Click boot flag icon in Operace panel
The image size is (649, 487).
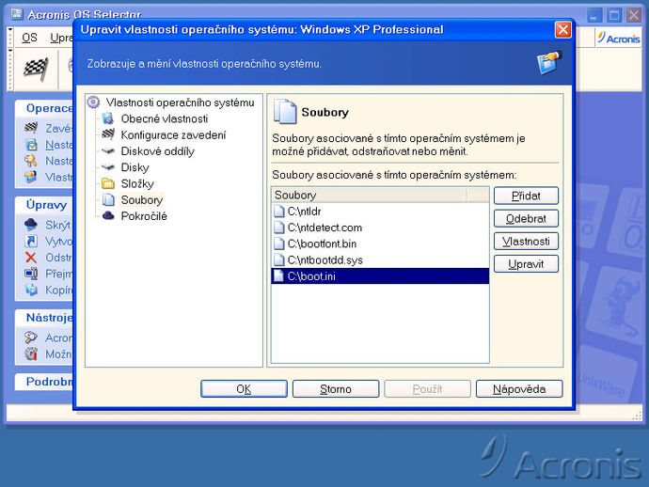pyautogui.click(x=31, y=128)
